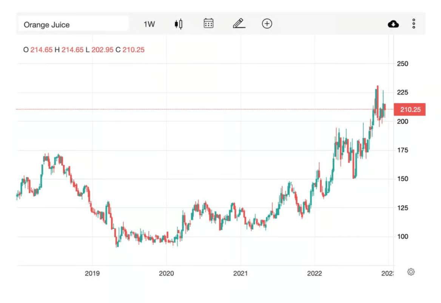
Task: Click the close value 210.25 in legend
Action: pyautogui.click(x=133, y=50)
